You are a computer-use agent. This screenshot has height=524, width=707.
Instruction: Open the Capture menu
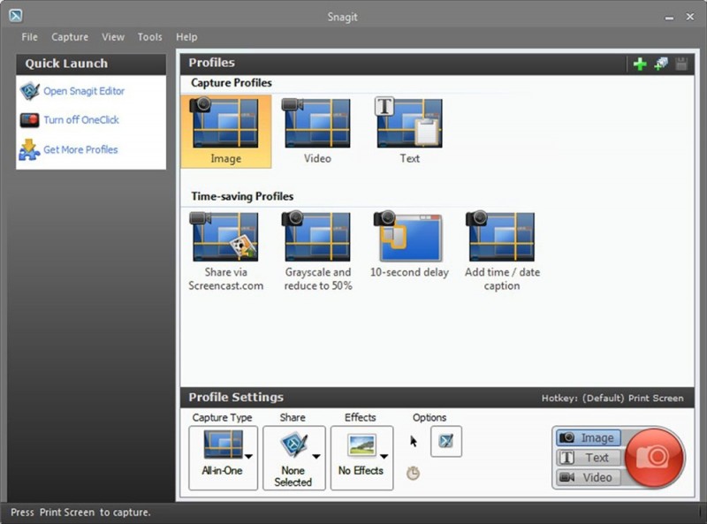point(70,37)
